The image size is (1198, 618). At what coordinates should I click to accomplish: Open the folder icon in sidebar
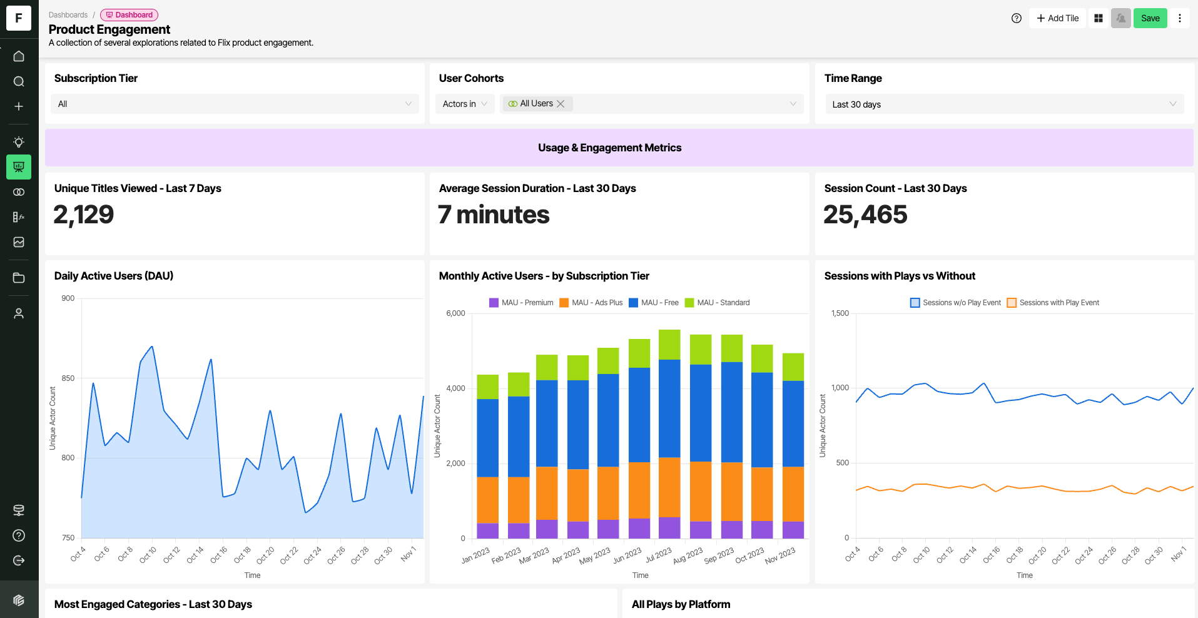point(19,278)
